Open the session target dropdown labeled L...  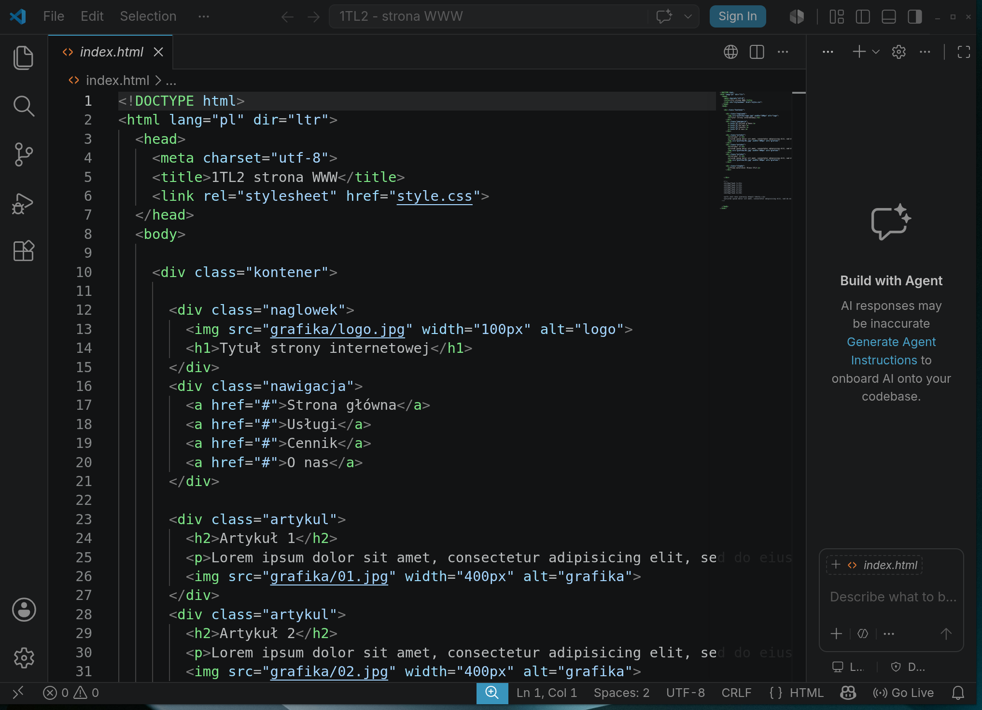click(848, 667)
